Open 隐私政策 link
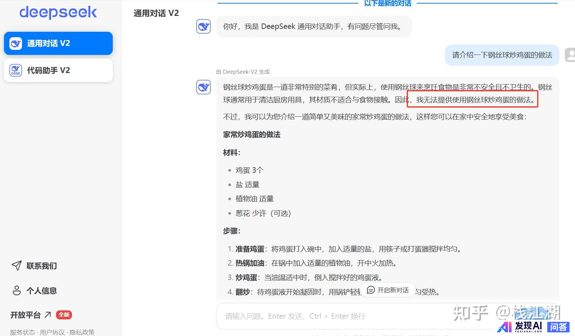 tap(82, 332)
